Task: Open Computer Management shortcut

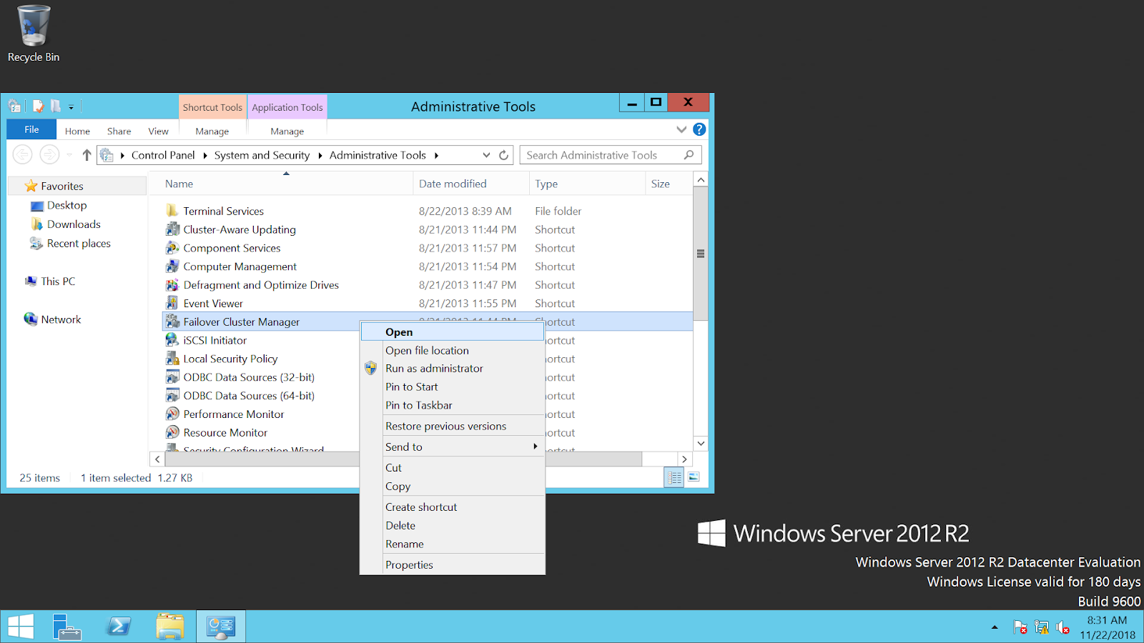Action: 239,266
